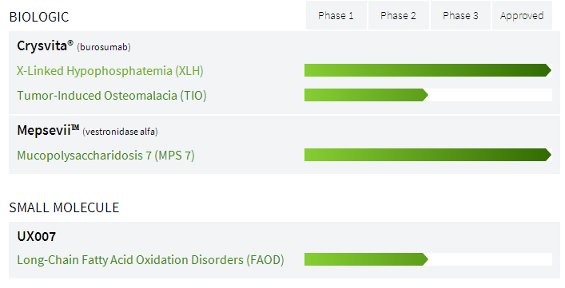Click the XLH approved progress bar

(428, 70)
